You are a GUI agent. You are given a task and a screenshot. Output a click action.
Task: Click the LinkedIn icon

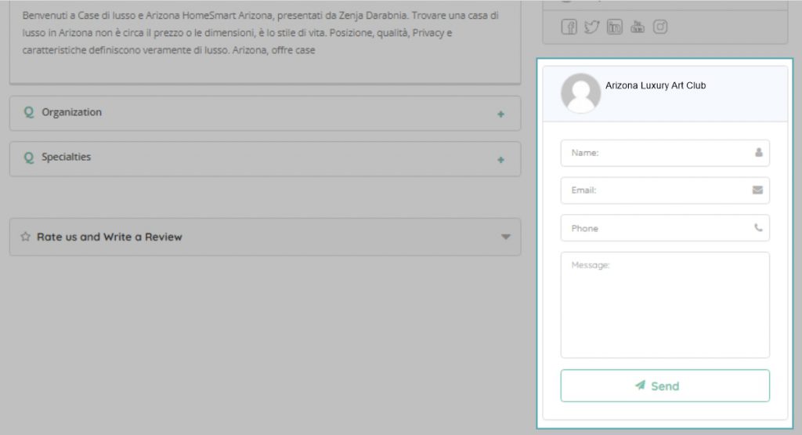coord(614,27)
